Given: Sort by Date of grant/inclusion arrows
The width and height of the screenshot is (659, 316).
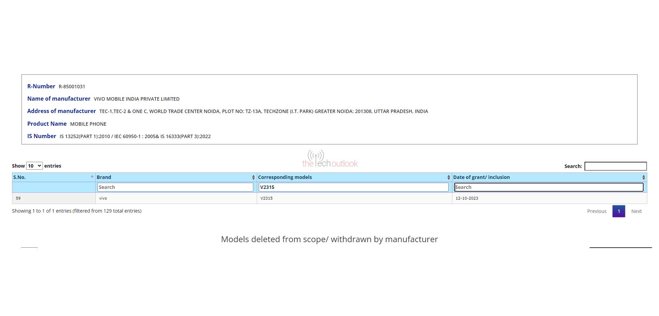Looking at the screenshot, I should click(644, 177).
